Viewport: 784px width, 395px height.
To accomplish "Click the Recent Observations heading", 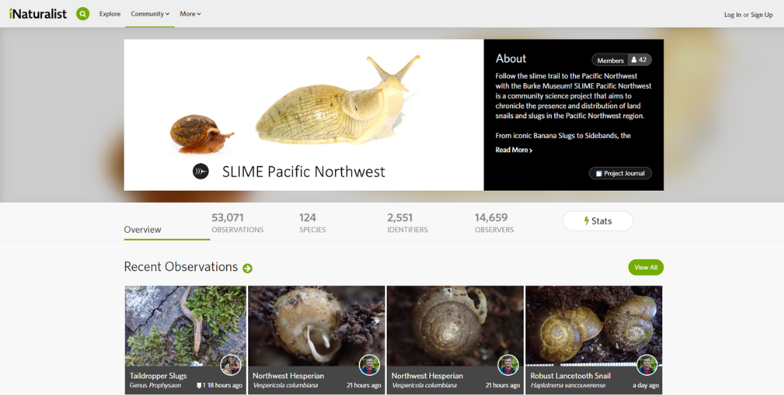I will point(181,267).
